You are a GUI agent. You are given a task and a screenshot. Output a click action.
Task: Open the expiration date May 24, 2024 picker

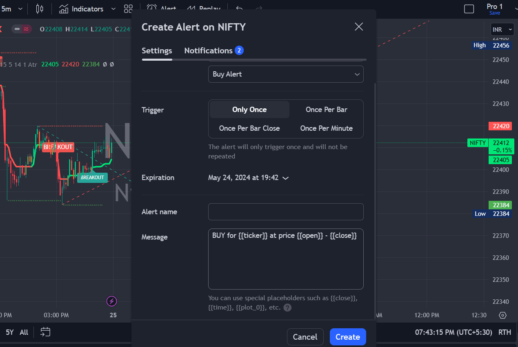click(x=248, y=178)
